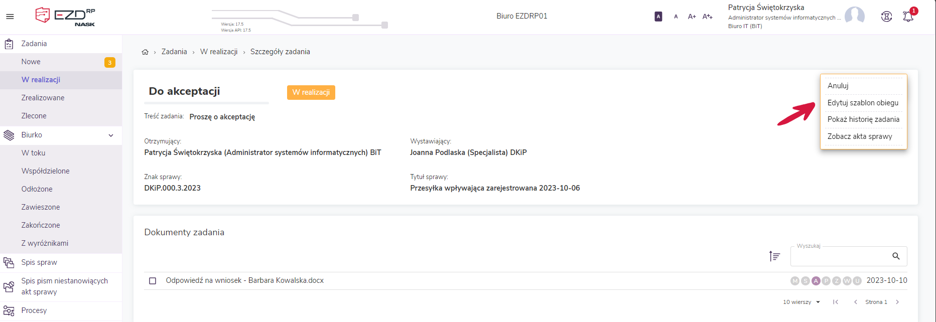Open the support/help icon in header
The image size is (936, 322).
point(886,17)
